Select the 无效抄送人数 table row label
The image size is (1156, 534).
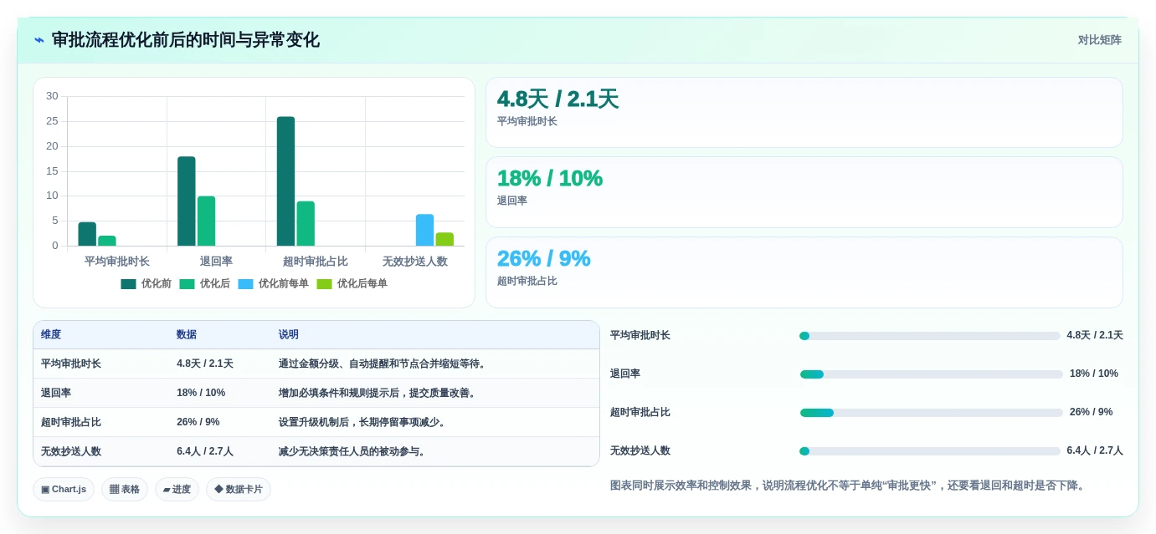coord(71,451)
